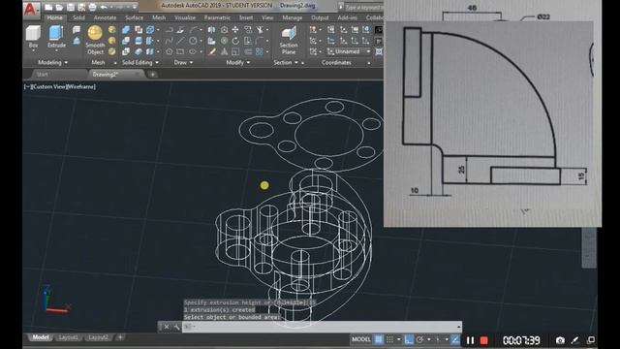Click the recorder pen annotation icon
The width and height of the screenshot is (620, 349).
pyautogui.click(x=575, y=340)
